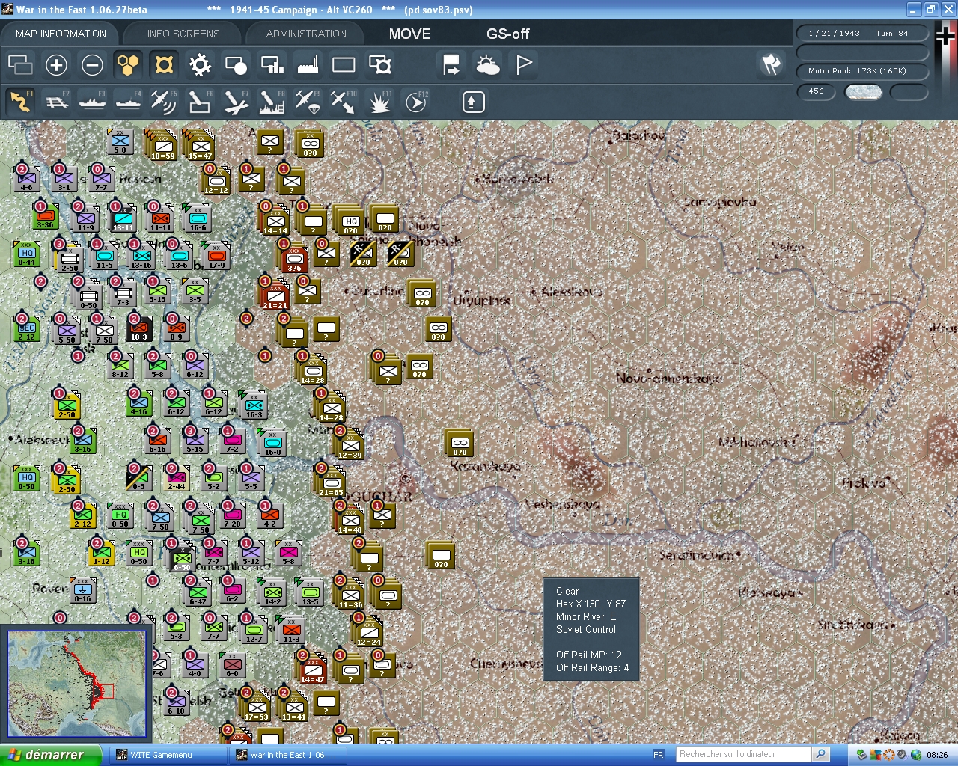Switch to WITE Gamemenu taskbar item
958x766 pixels.
click(169, 755)
